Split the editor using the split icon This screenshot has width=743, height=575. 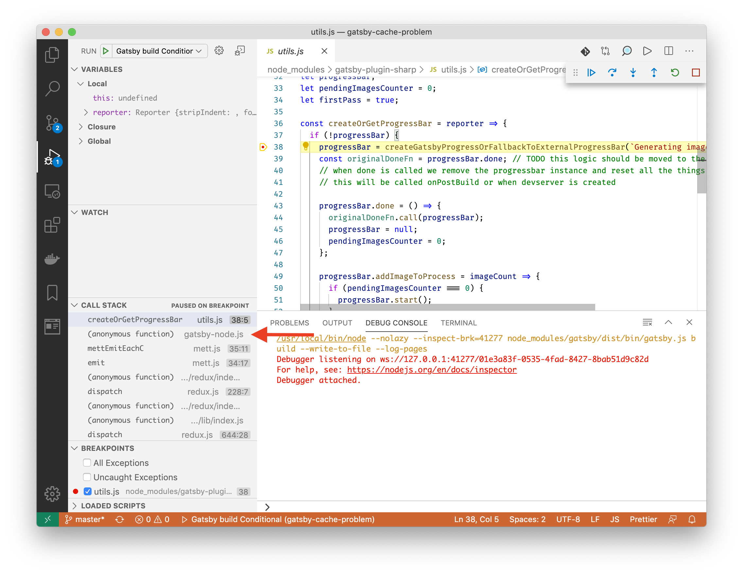(x=668, y=51)
